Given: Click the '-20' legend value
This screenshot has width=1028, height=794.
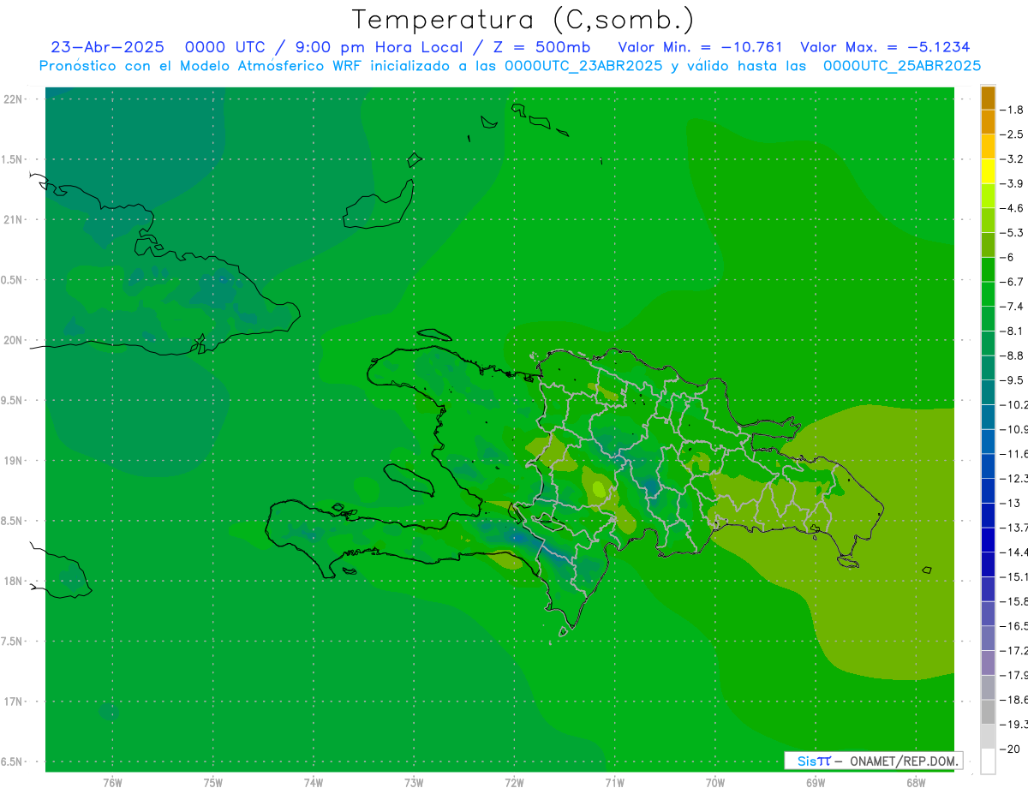Looking at the screenshot, I should click(x=1010, y=749).
